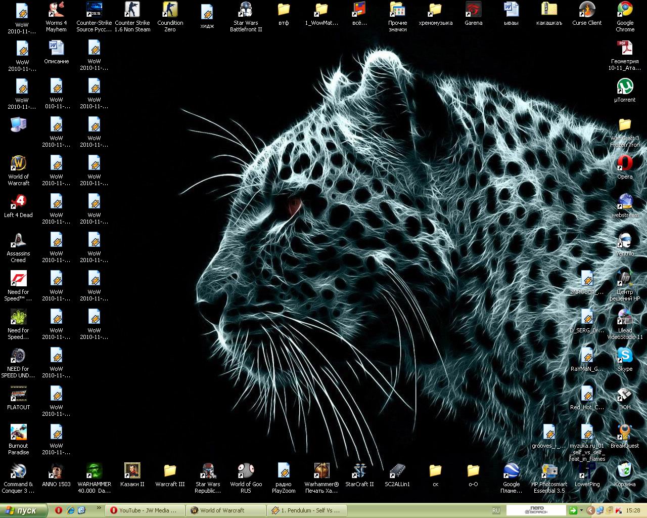Launch Opera from Quick Launch bar
Viewport: 647px width, 518px height.
click(59, 510)
